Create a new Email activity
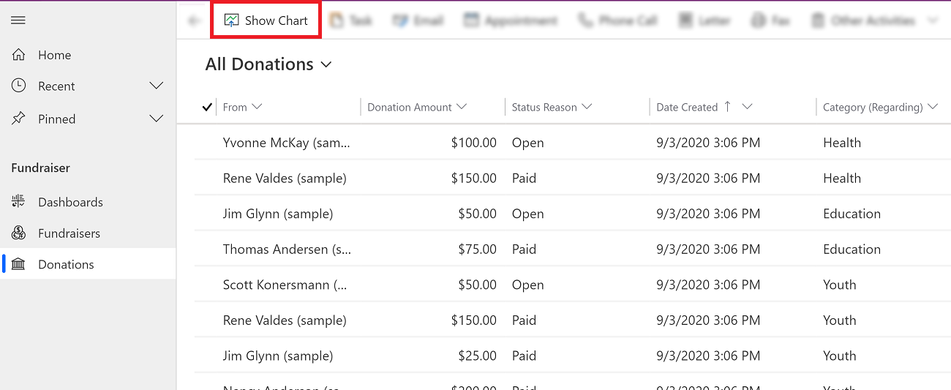The height and width of the screenshot is (390, 951). (418, 20)
